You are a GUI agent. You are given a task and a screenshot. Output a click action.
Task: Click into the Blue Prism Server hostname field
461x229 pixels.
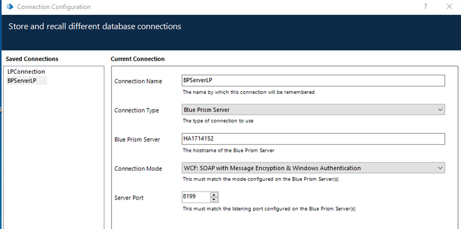coord(313,139)
